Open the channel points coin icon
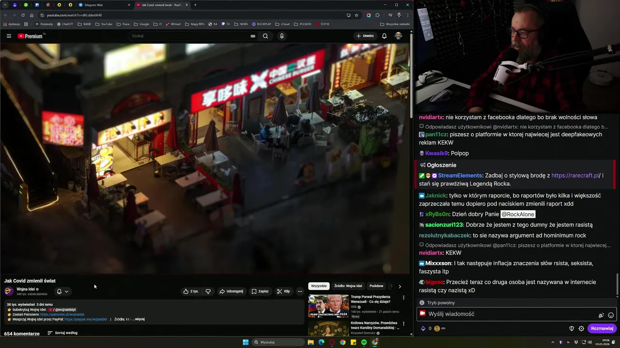This screenshot has height=348, width=620. (x=437, y=329)
